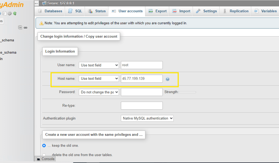Click the 'Re-type:' label
This screenshot has width=279, height=163.
(x=69, y=105)
